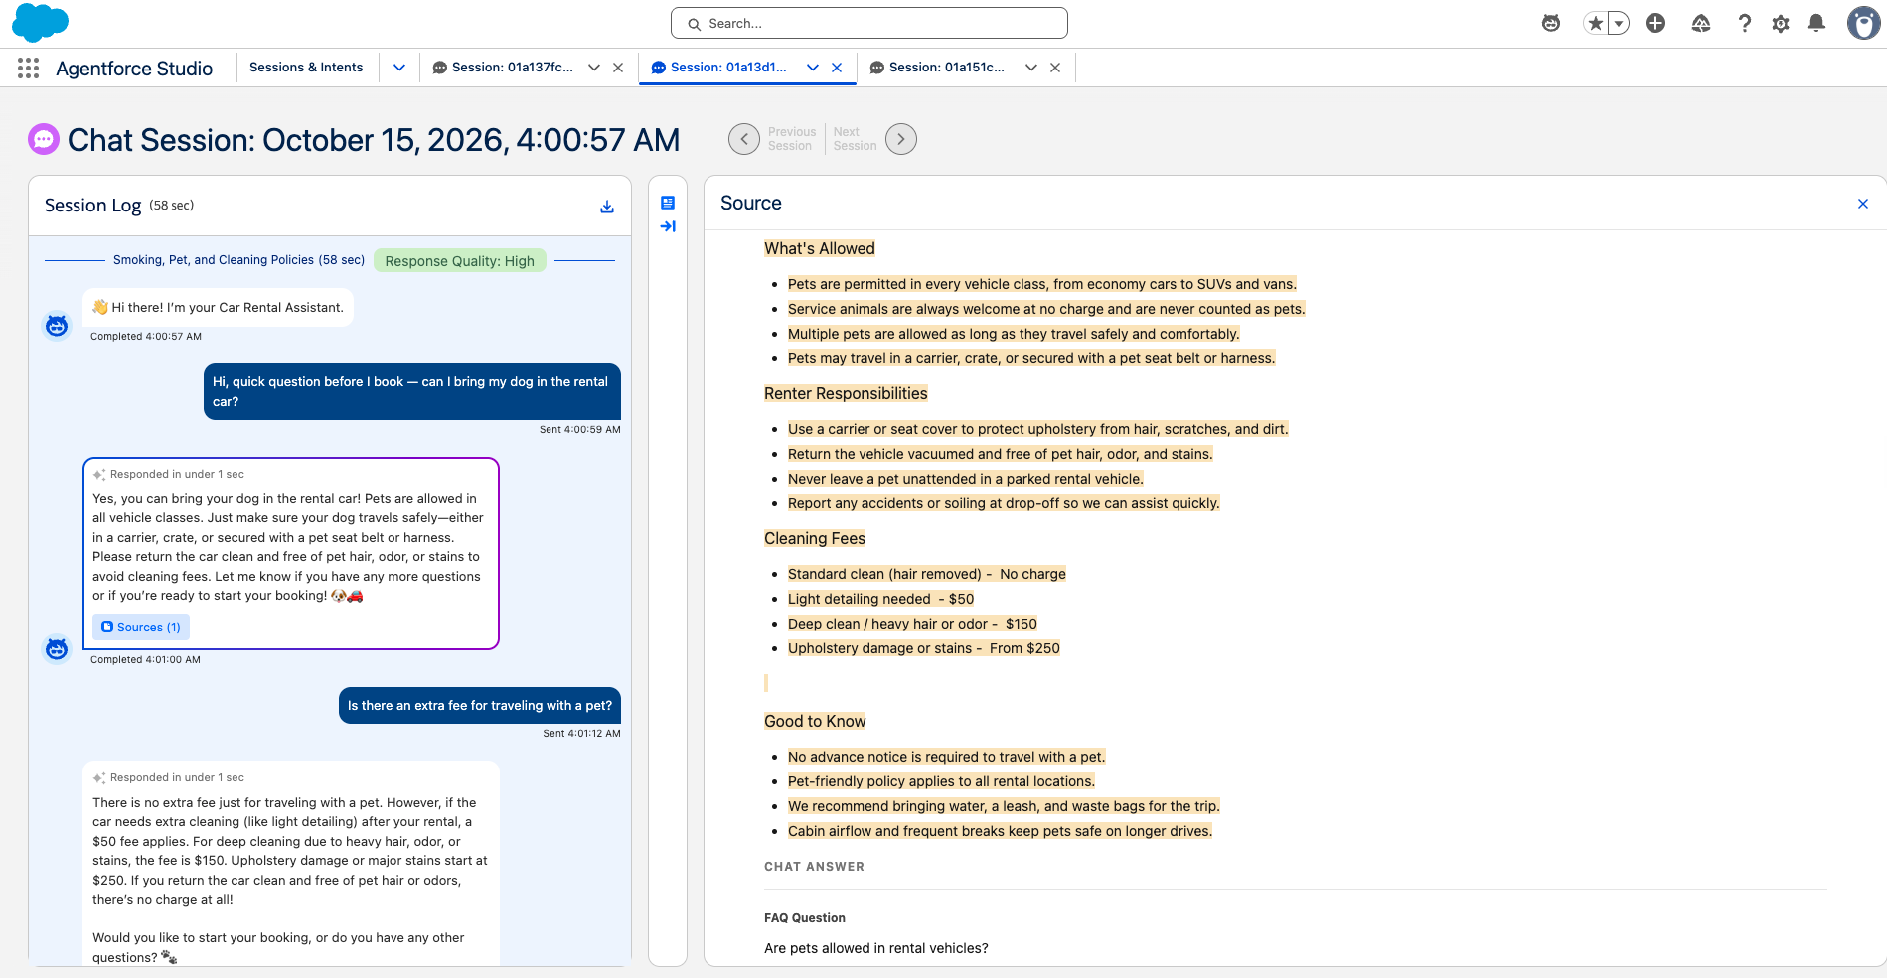Expand the Sessions & Intents navigation dropdown
The width and height of the screenshot is (1887, 978).
[399, 68]
